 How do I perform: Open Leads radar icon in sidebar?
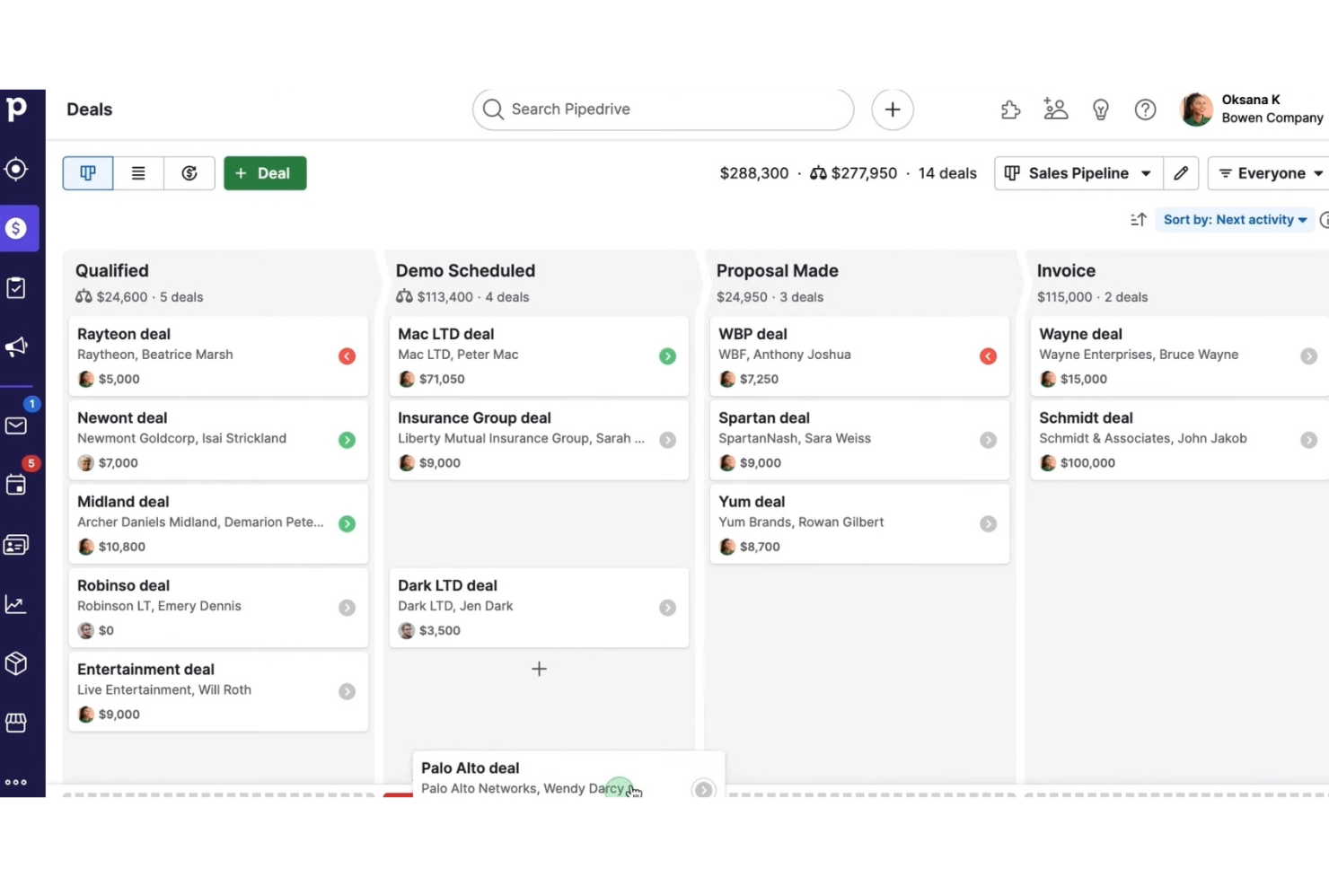[x=16, y=169]
